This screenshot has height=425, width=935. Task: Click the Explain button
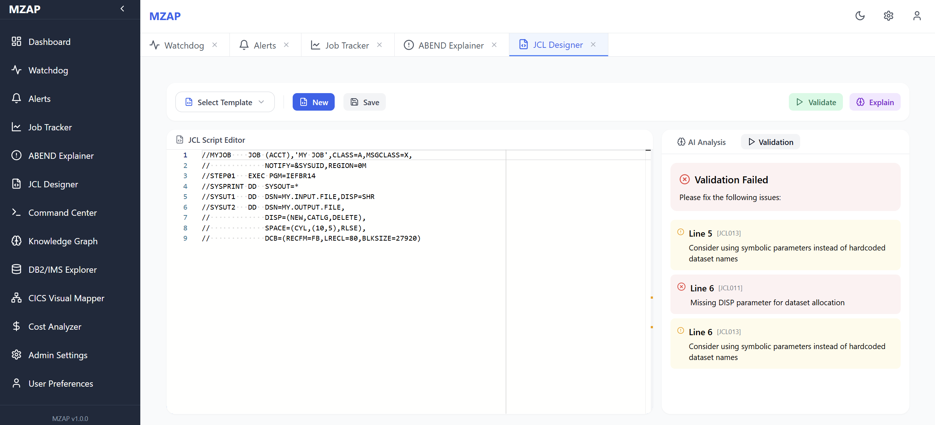(x=875, y=102)
